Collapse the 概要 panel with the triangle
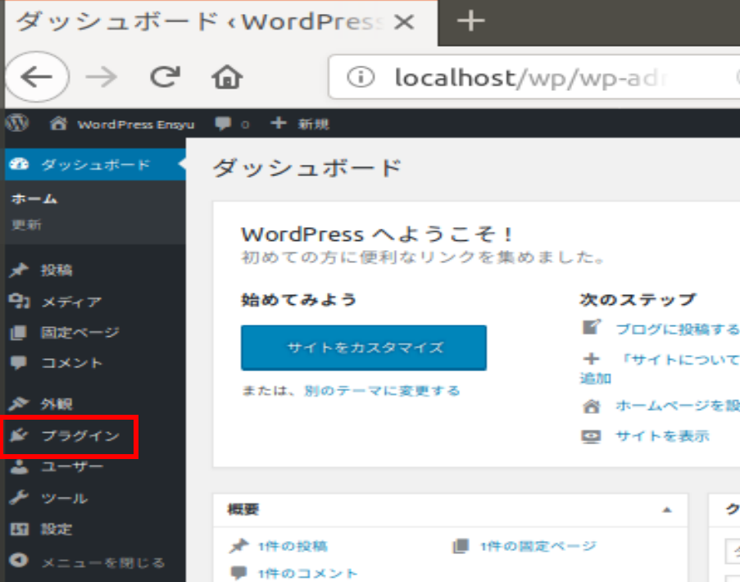The image size is (740, 582). coord(667,510)
